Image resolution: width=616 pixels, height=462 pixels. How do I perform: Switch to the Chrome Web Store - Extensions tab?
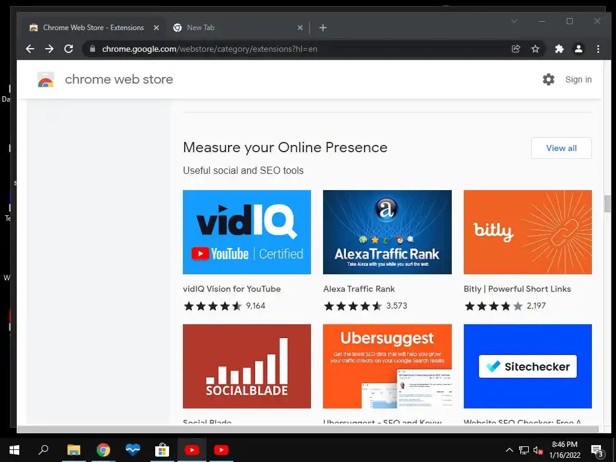click(93, 28)
